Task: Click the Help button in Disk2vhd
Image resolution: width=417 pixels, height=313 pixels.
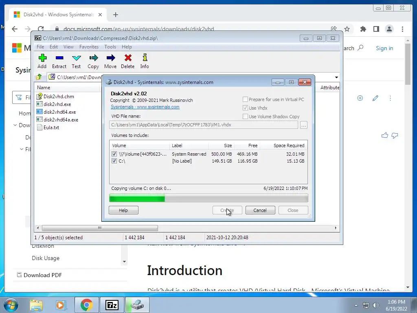Action: coord(123,210)
